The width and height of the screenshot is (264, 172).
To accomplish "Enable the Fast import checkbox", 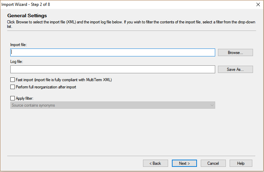I will [13, 80].
